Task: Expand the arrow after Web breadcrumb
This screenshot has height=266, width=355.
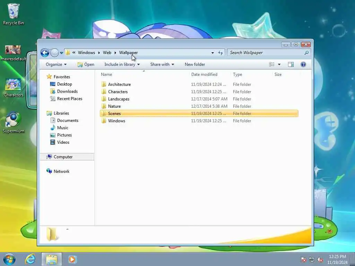Action: pyautogui.click(x=115, y=53)
